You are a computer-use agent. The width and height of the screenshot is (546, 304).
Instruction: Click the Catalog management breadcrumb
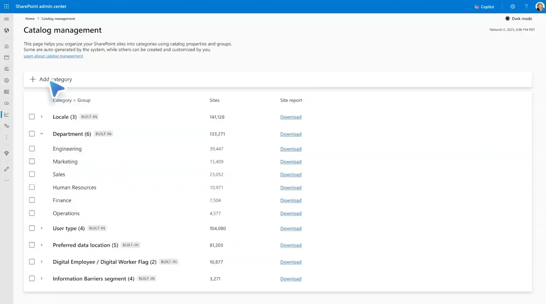[x=58, y=19]
